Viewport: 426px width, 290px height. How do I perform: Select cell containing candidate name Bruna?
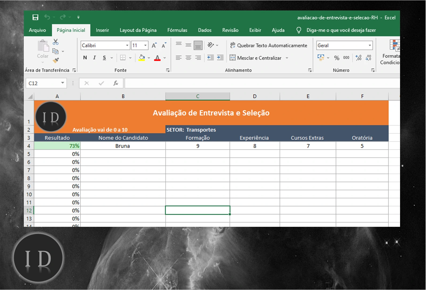[x=123, y=146]
